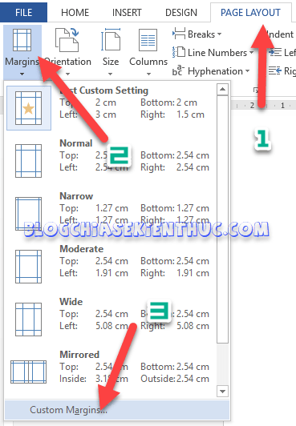Click the margins list scroll-up arrow

pos(222,90)
